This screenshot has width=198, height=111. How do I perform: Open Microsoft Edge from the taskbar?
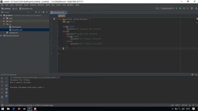pos(14,109)
